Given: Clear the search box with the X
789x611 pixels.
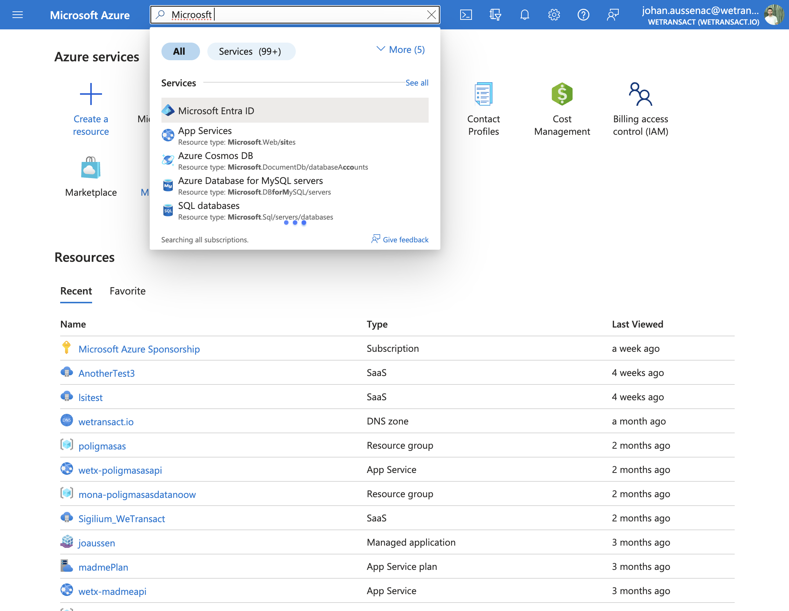Looking at the screenshot, I should [x=431, y=15].
